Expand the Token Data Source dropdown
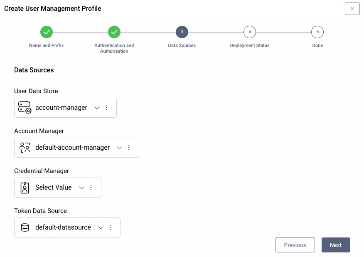Viewport: 364px width, 257px height. pyautogui.click(x=101, y=227)
